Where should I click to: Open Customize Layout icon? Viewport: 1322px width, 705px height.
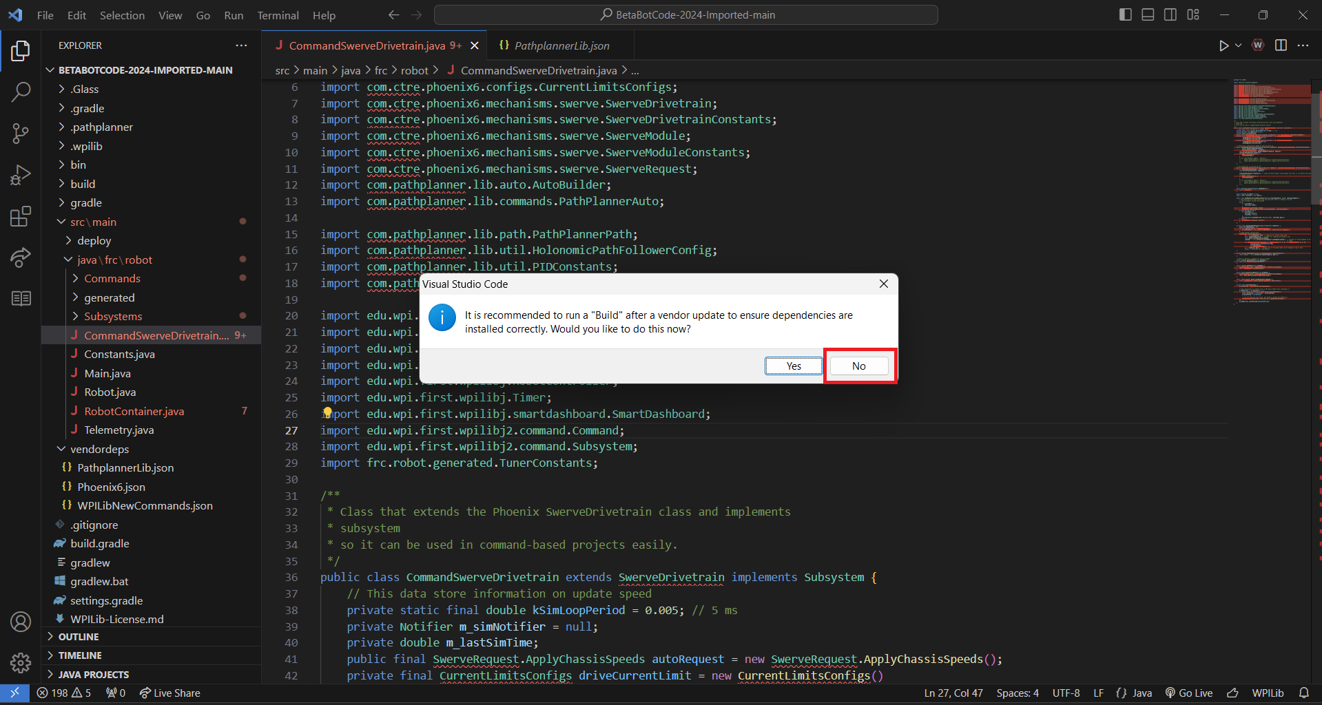pos(1193,14)
